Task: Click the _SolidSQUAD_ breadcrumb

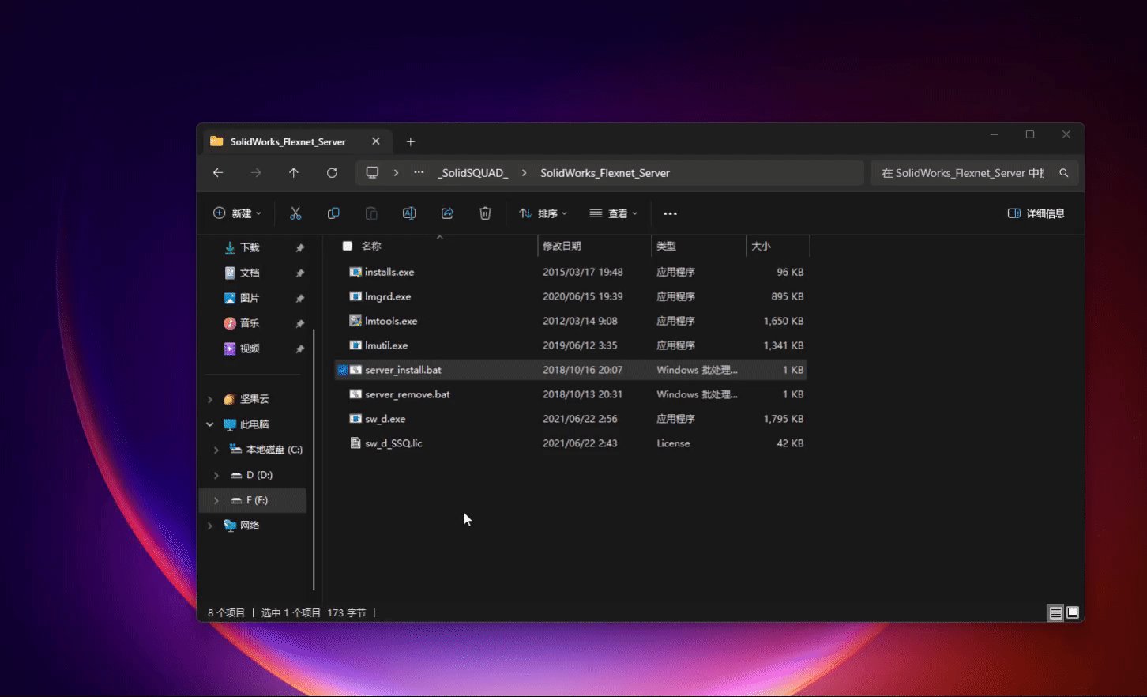Action: pos(473,173)
